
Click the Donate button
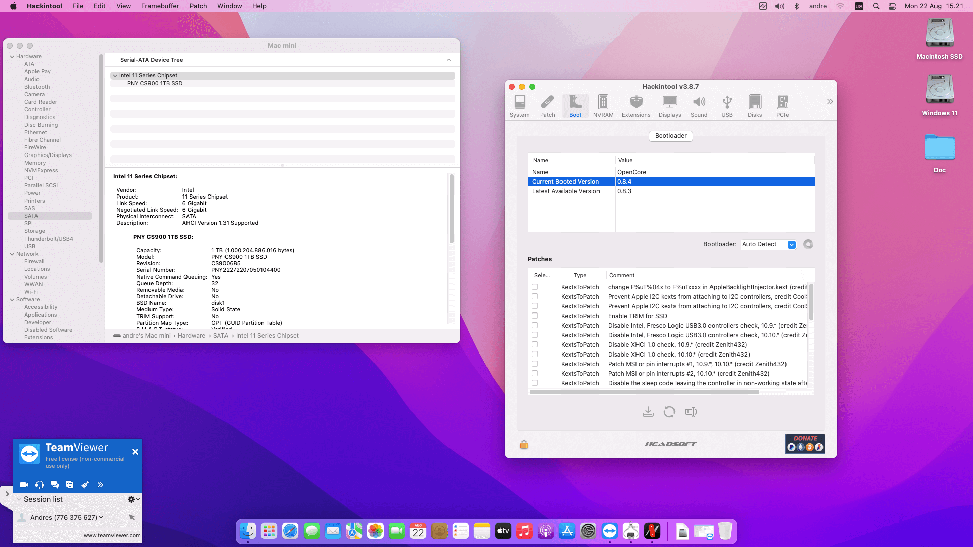805,443
